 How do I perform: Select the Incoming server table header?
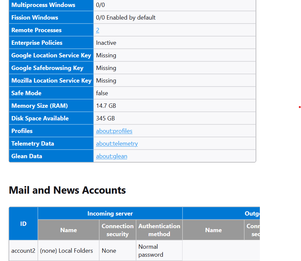[110, 214]
